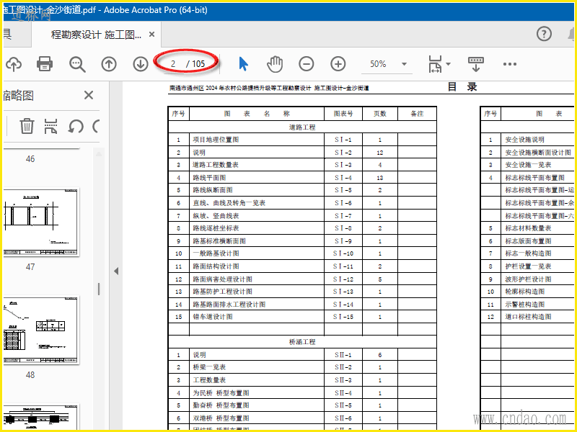Click the 道路工程数量表 row text
The width and height of the screenshot is (577, 432).
[x=216, y=165]
